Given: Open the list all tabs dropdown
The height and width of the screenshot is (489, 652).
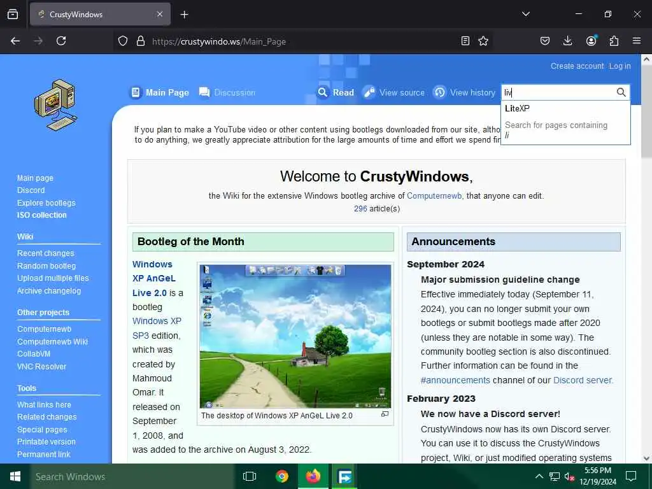Looking at the screenshot, I should point(525,14).
